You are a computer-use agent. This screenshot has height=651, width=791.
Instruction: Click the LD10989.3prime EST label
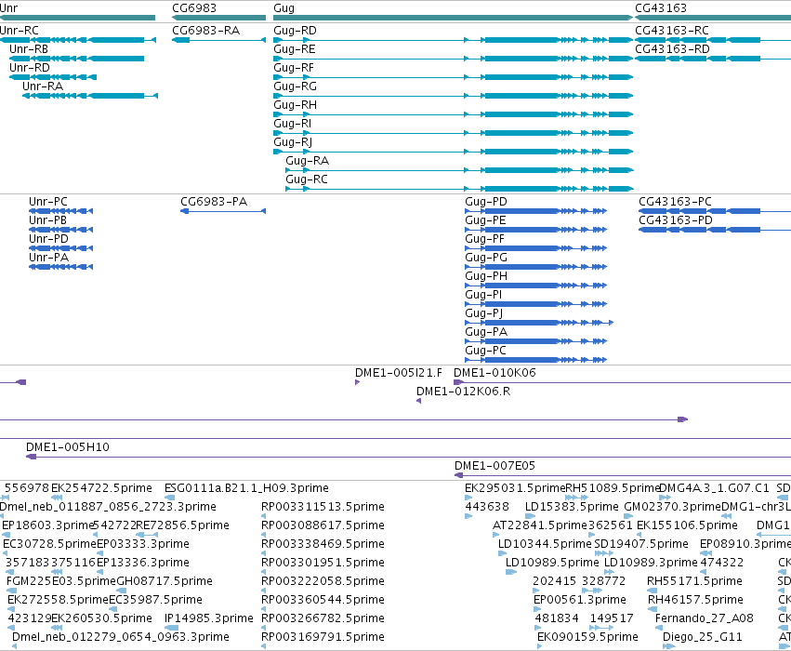(x=651, y=563)
